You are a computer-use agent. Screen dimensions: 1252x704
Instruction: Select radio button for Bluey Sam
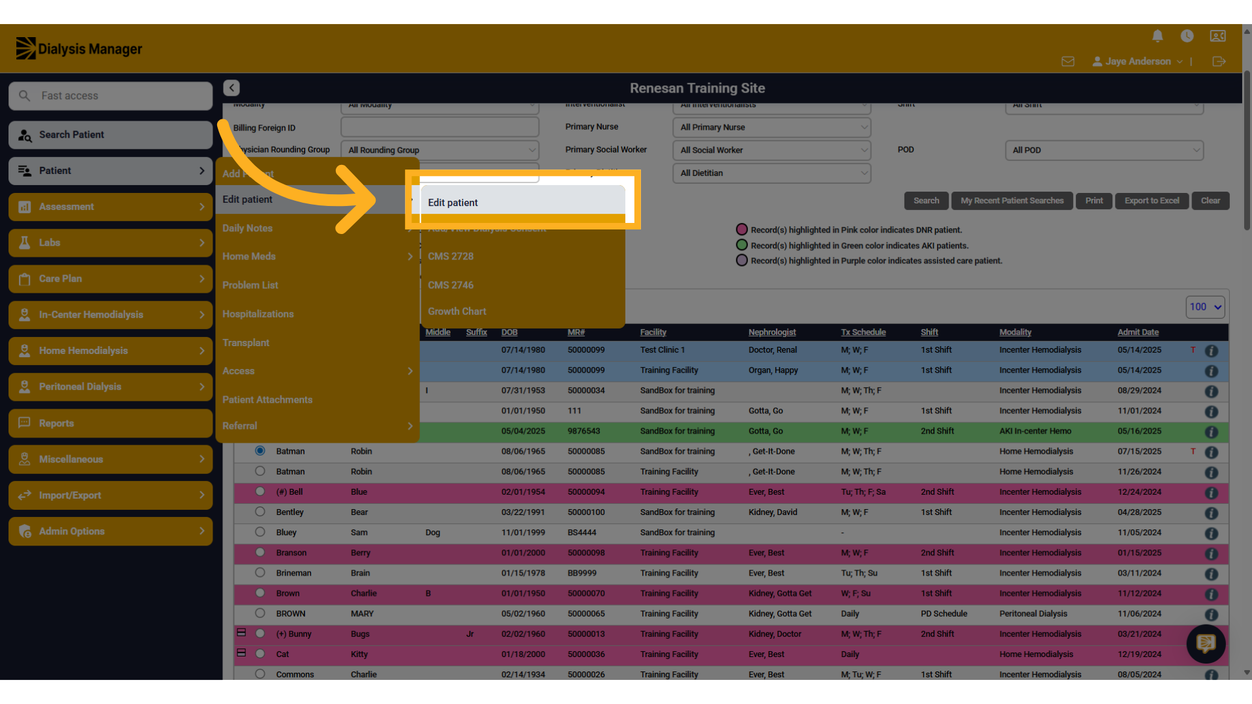(x=260, y=531)
